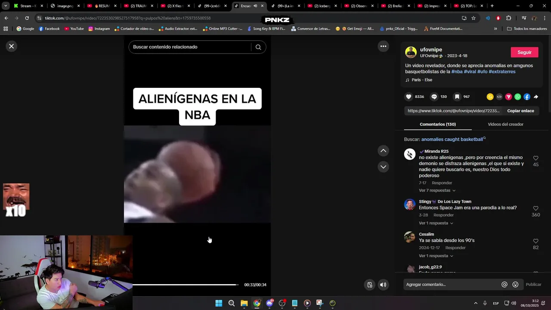The height and width of the screenshot is (310, 551).
Task: Open comments via speech bubble icon
Action: [x=434, y=97]
